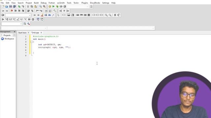Click the Open file icon
Image resolution: width=211 pixels, height=118 pixels.
pos(7,7)
